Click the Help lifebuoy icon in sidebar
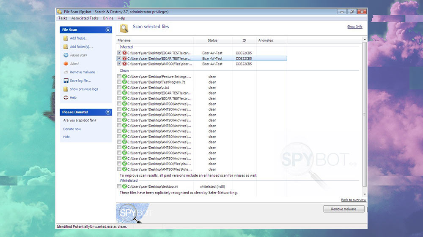423x237 pixels. click(66, 97)
